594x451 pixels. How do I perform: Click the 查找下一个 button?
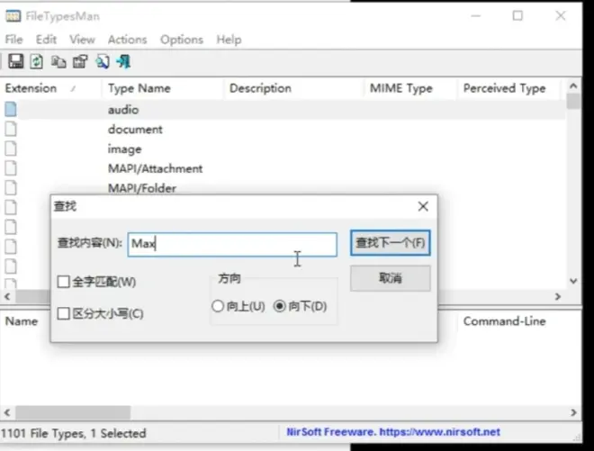coord(390,243)
